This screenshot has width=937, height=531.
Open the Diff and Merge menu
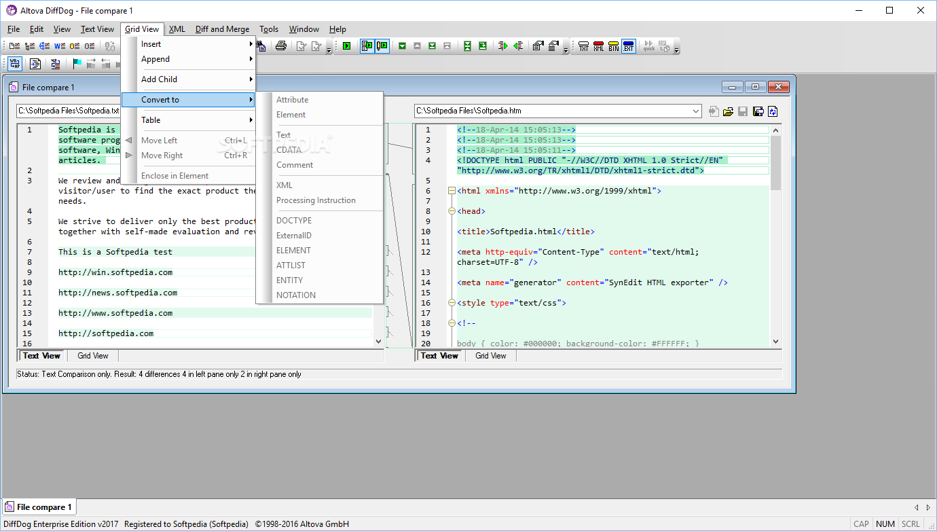[x=222, y=29]
